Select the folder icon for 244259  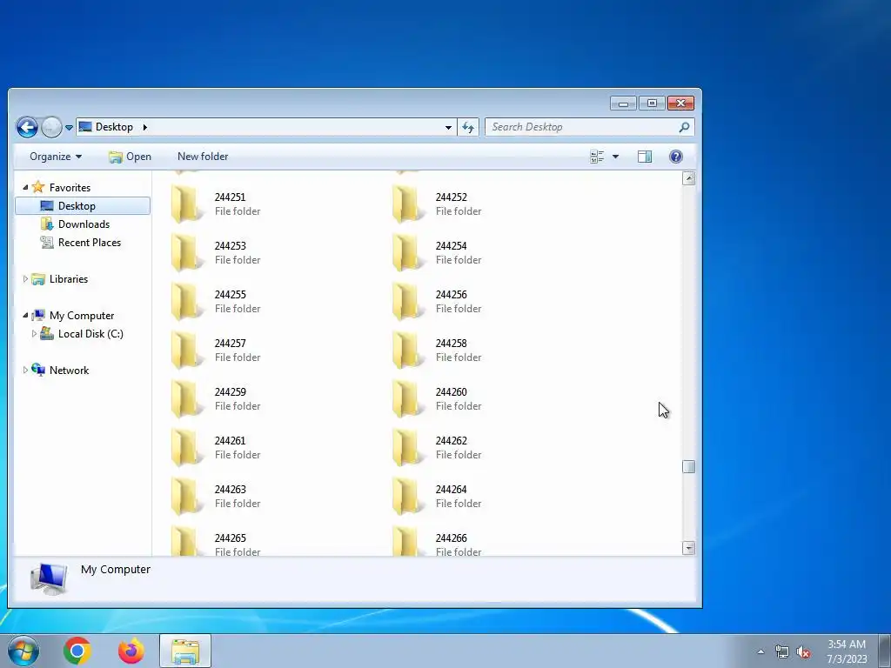click(x=187, y=398)
